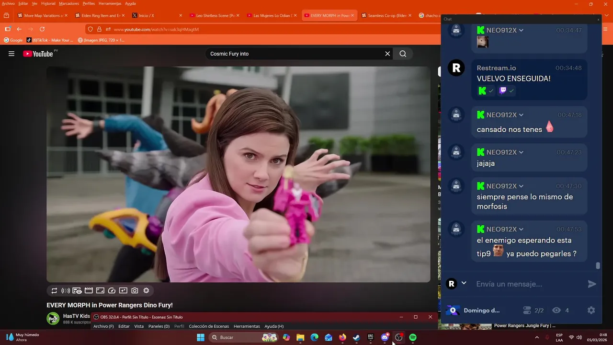This screenshot has width=613, height=345.
Task: Open Firefox Herramientas menu
Action: click(110, 3)
